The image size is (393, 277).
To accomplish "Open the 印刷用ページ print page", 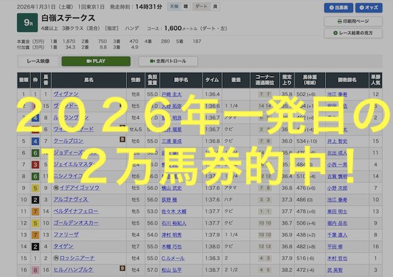I will click(353, 22).
